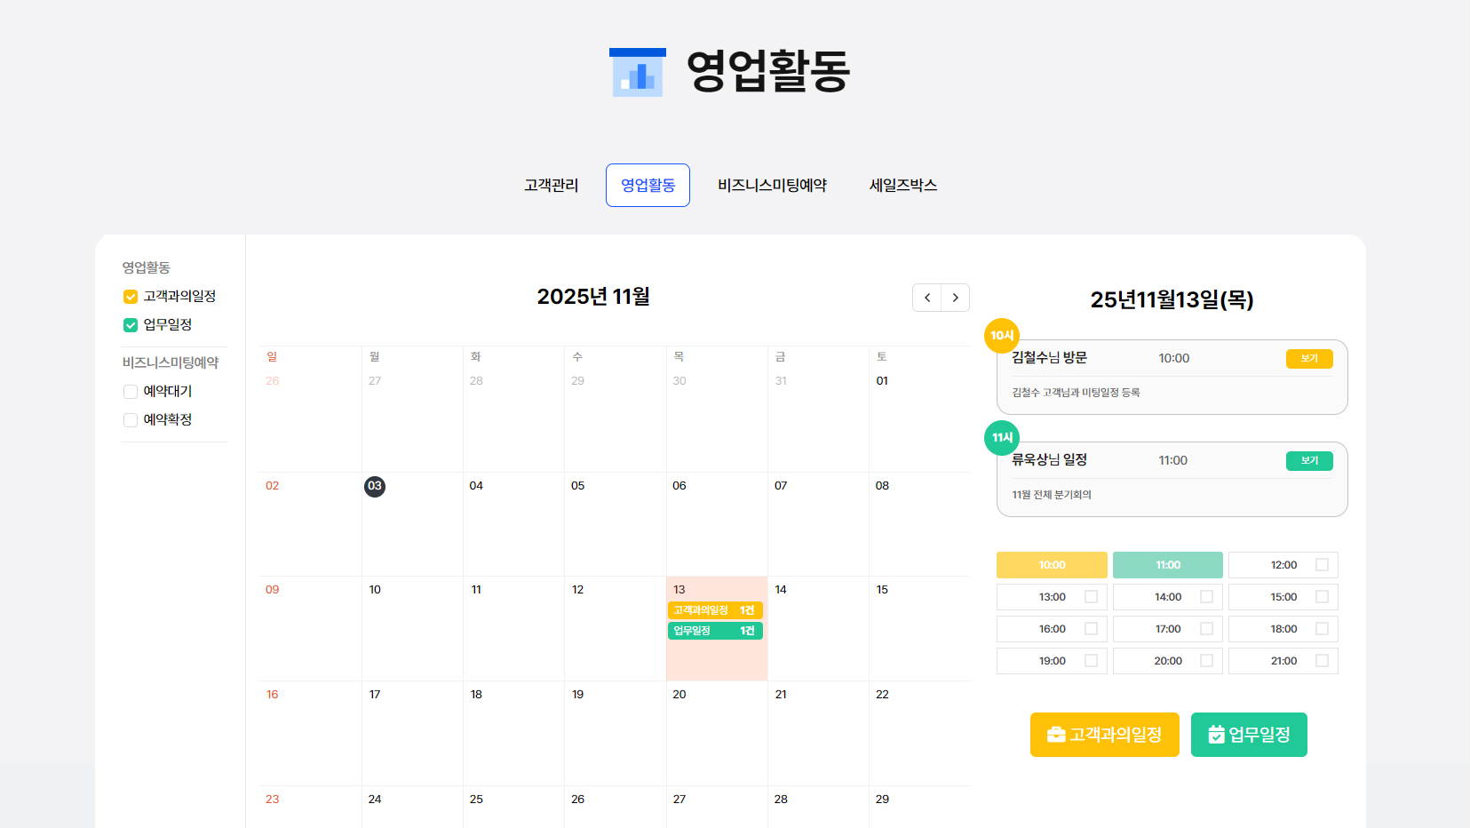Select the 20:00 time slot checkbox

click(x=1206, y=661)
